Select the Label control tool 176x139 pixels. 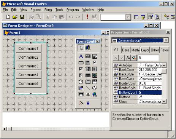81,56
